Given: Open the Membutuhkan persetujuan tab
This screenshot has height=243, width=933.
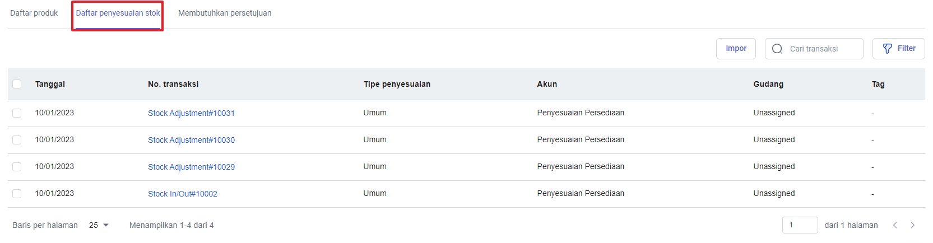Looking at the screenshot, I should coord(225,13).
